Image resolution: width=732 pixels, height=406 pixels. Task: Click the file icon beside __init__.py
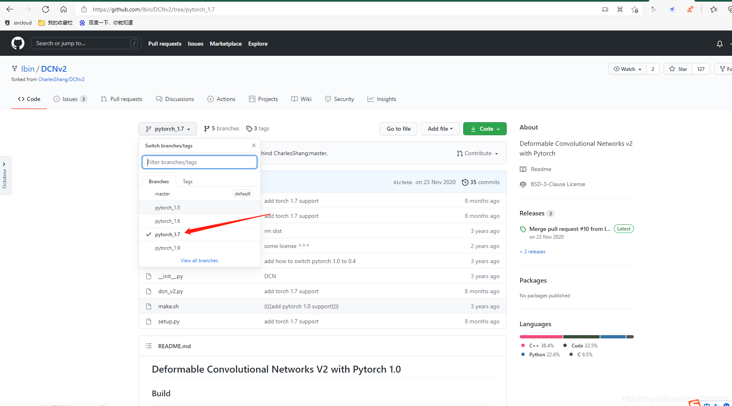(149, 276)
